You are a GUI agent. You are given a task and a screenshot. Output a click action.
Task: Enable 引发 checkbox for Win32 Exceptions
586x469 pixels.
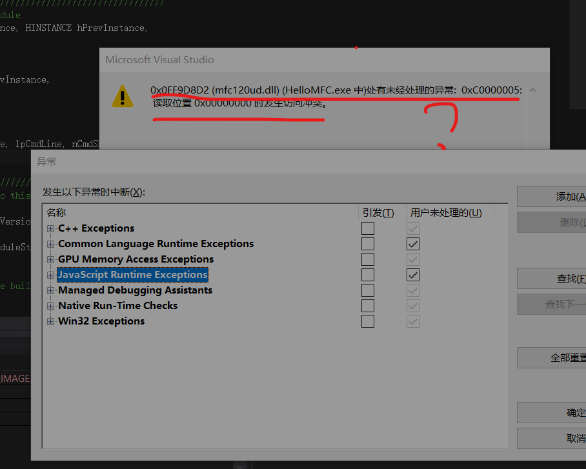(368, 321)
